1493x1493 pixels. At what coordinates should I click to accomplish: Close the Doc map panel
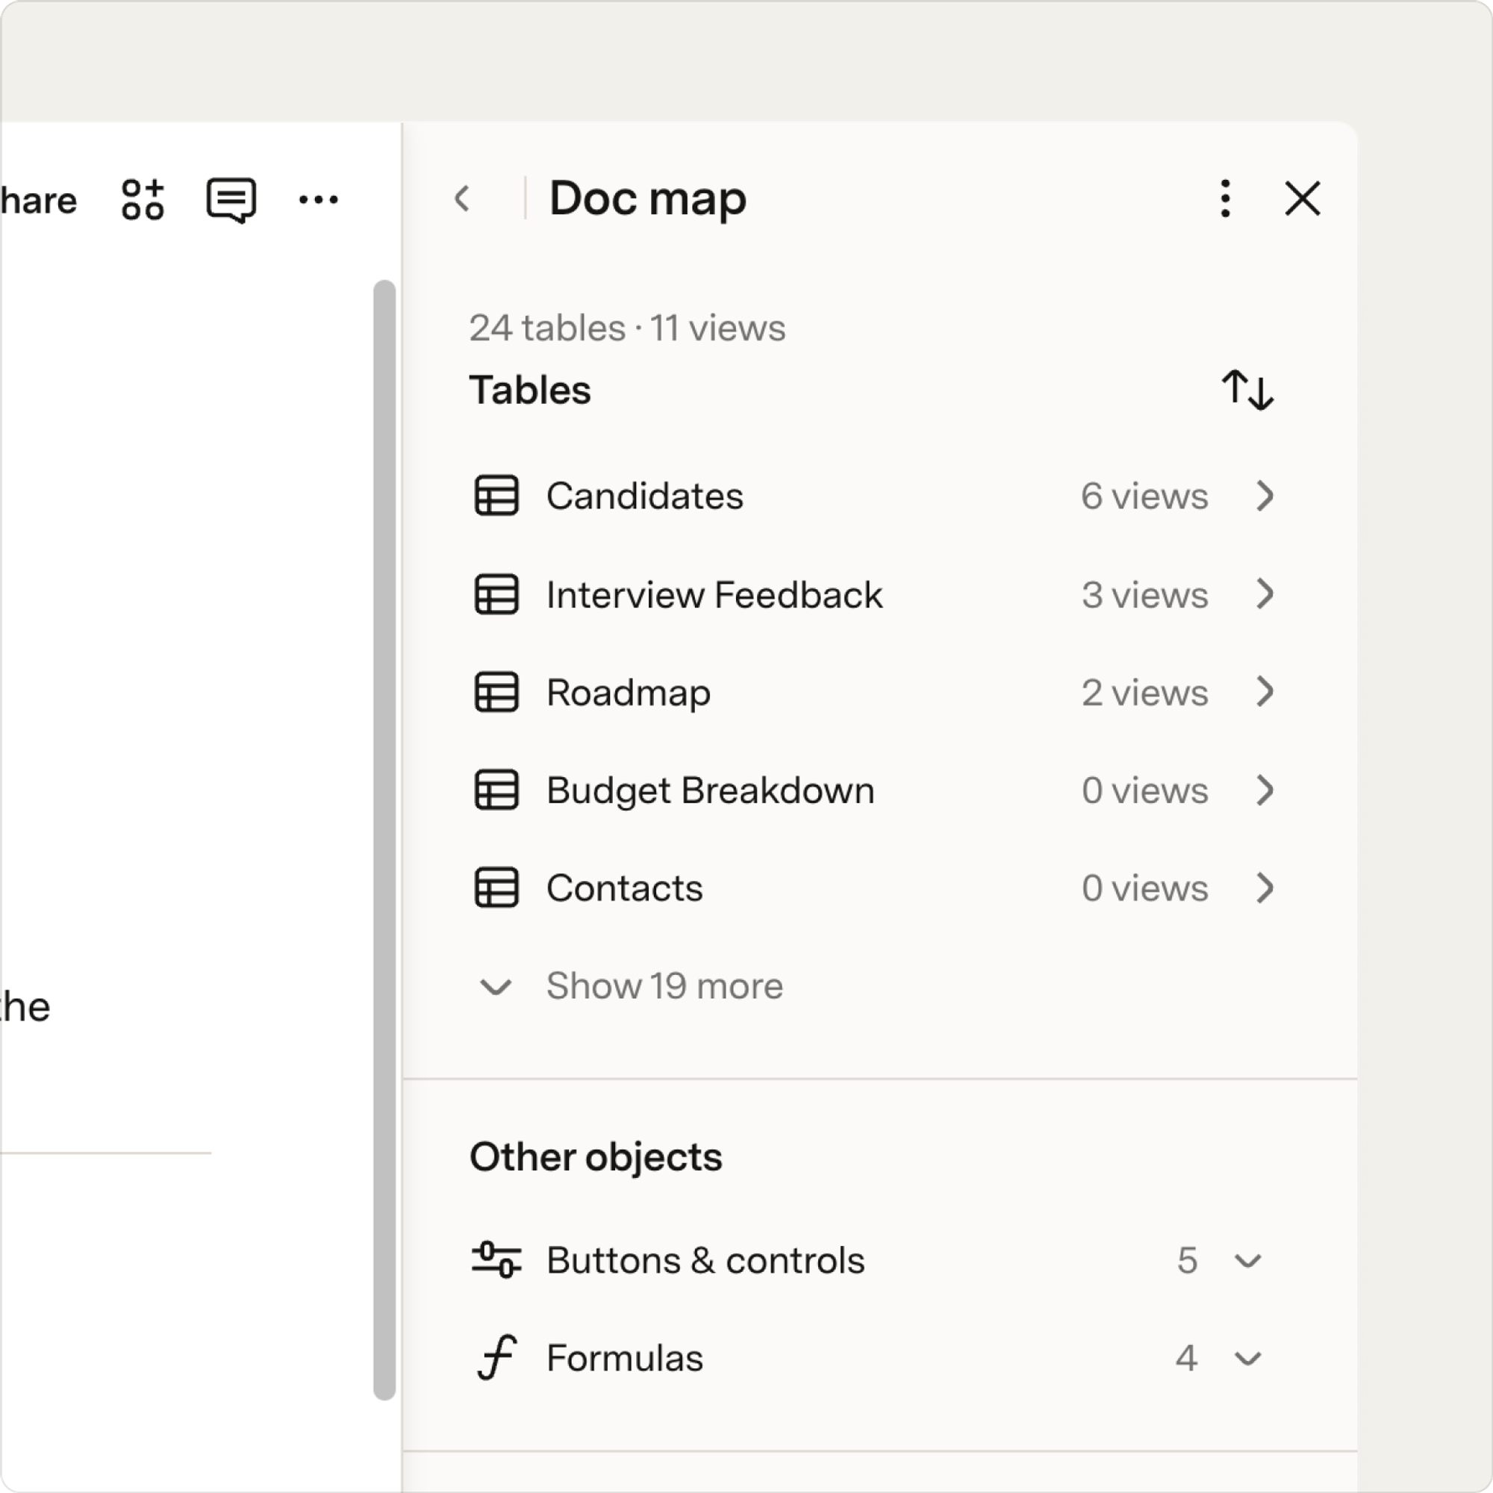[1303, 199]
